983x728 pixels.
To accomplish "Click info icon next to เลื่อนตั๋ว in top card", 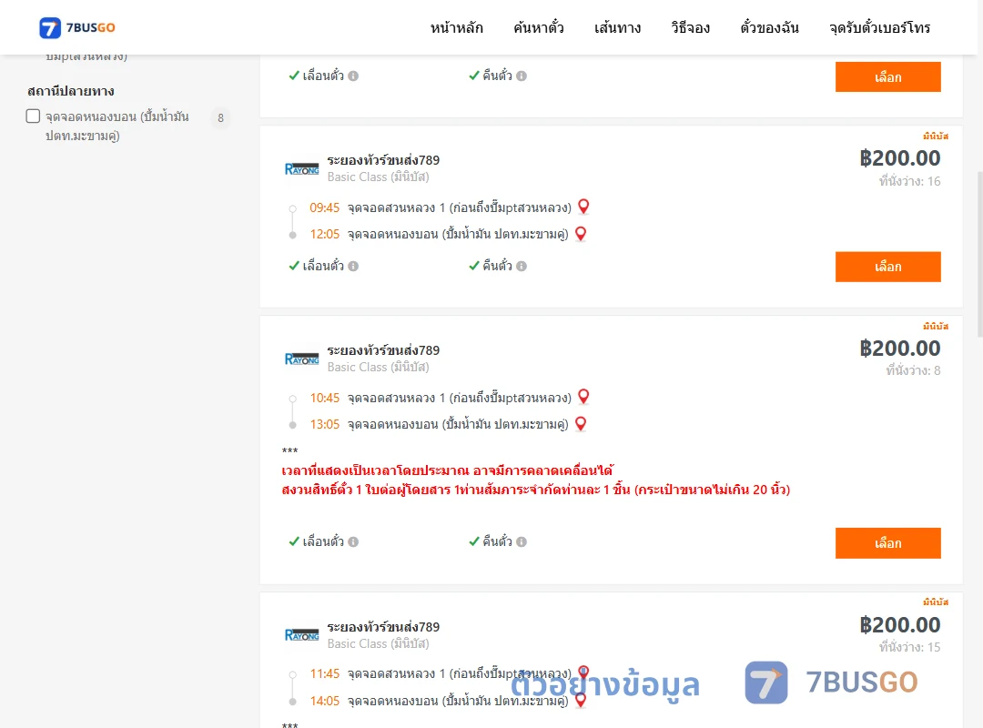I will coord(353,76).
